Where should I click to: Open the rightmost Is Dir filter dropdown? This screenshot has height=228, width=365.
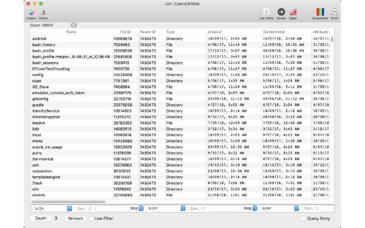tap(279, 208)
